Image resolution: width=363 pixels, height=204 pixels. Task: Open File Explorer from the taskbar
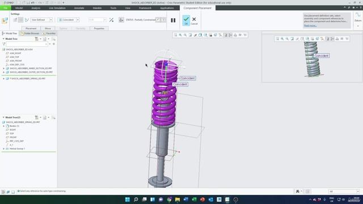[178, 199]
